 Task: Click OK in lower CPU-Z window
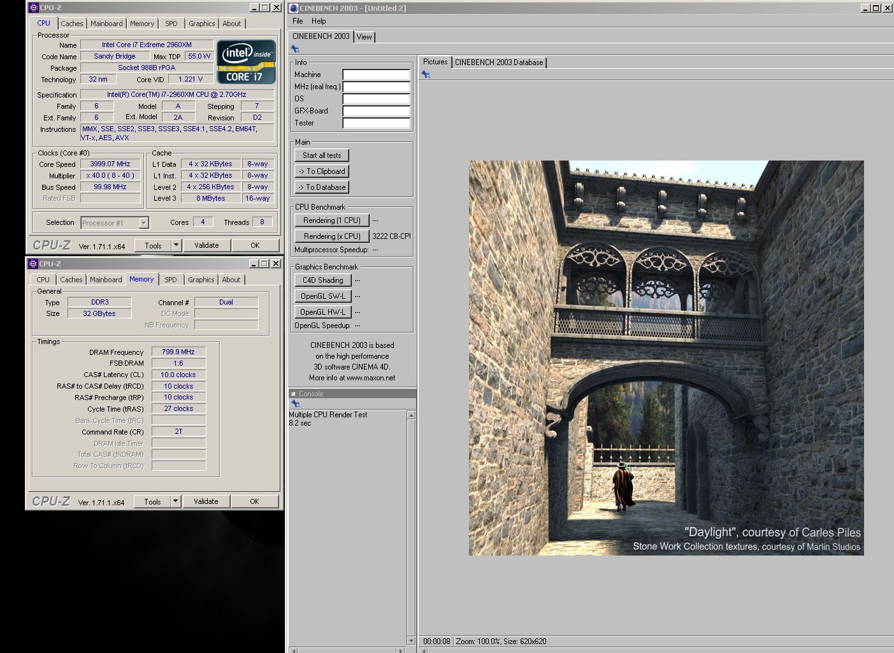click(254, 501)
